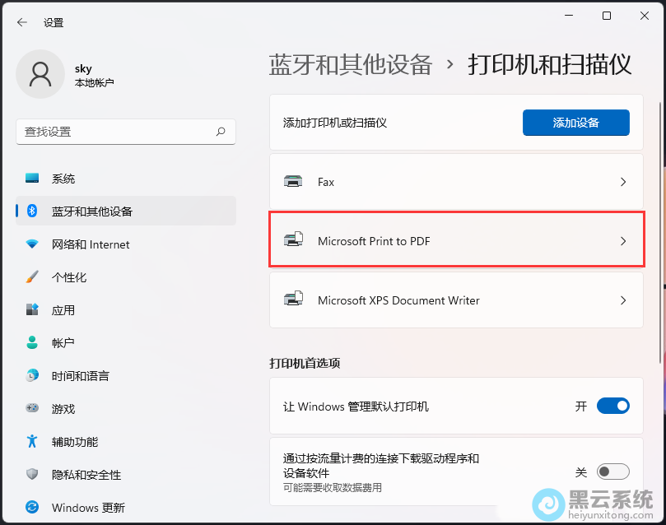This screenshot has width=666, height=525.
Task: Expand the Fax printer entry chevron
Action: click(623, 182)
